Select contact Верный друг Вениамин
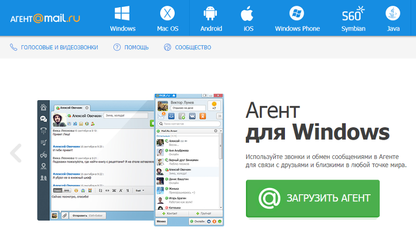Image resolution: width=416 pixels, height=231 pixels. coord(187,161)
